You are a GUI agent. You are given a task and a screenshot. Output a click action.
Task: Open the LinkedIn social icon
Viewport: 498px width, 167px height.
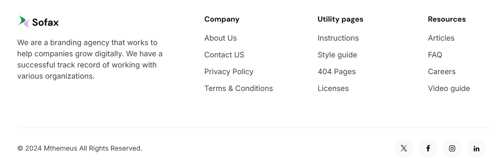click(476, 148)
